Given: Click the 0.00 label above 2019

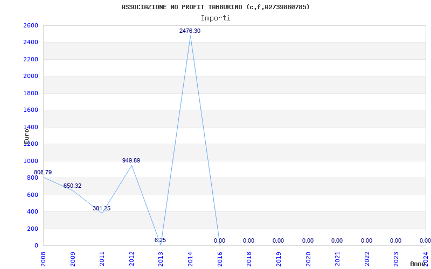Looking at the screenshot, I should pyautogui.click(x=278, y=240).
